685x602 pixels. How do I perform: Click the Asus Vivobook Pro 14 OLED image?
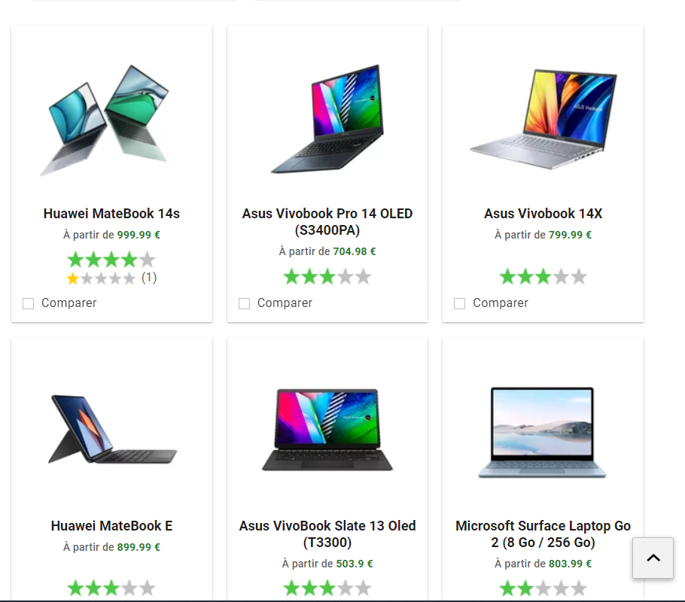pyautogui.click(x=327, y=119)
